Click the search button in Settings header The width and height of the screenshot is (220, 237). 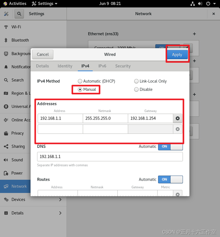19,14
